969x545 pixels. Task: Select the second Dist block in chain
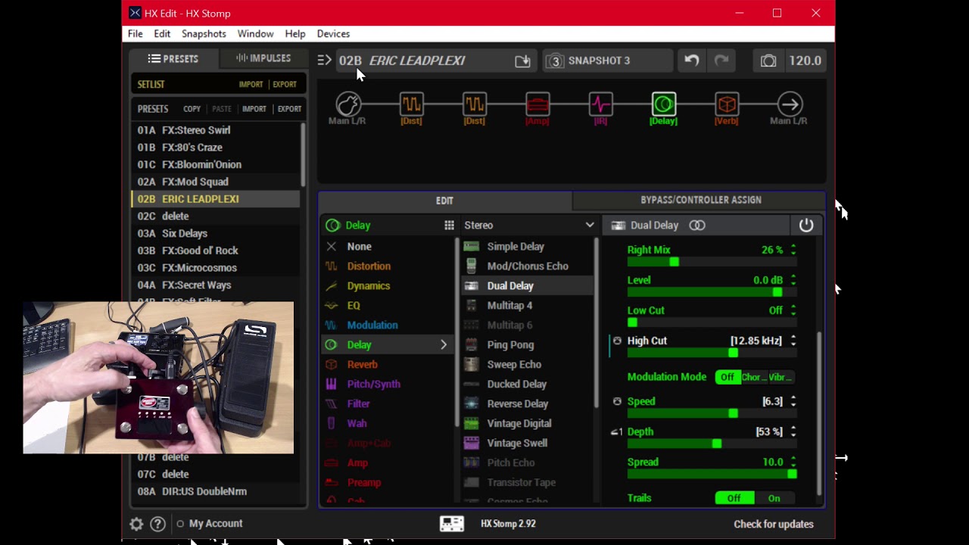(475, 104)
